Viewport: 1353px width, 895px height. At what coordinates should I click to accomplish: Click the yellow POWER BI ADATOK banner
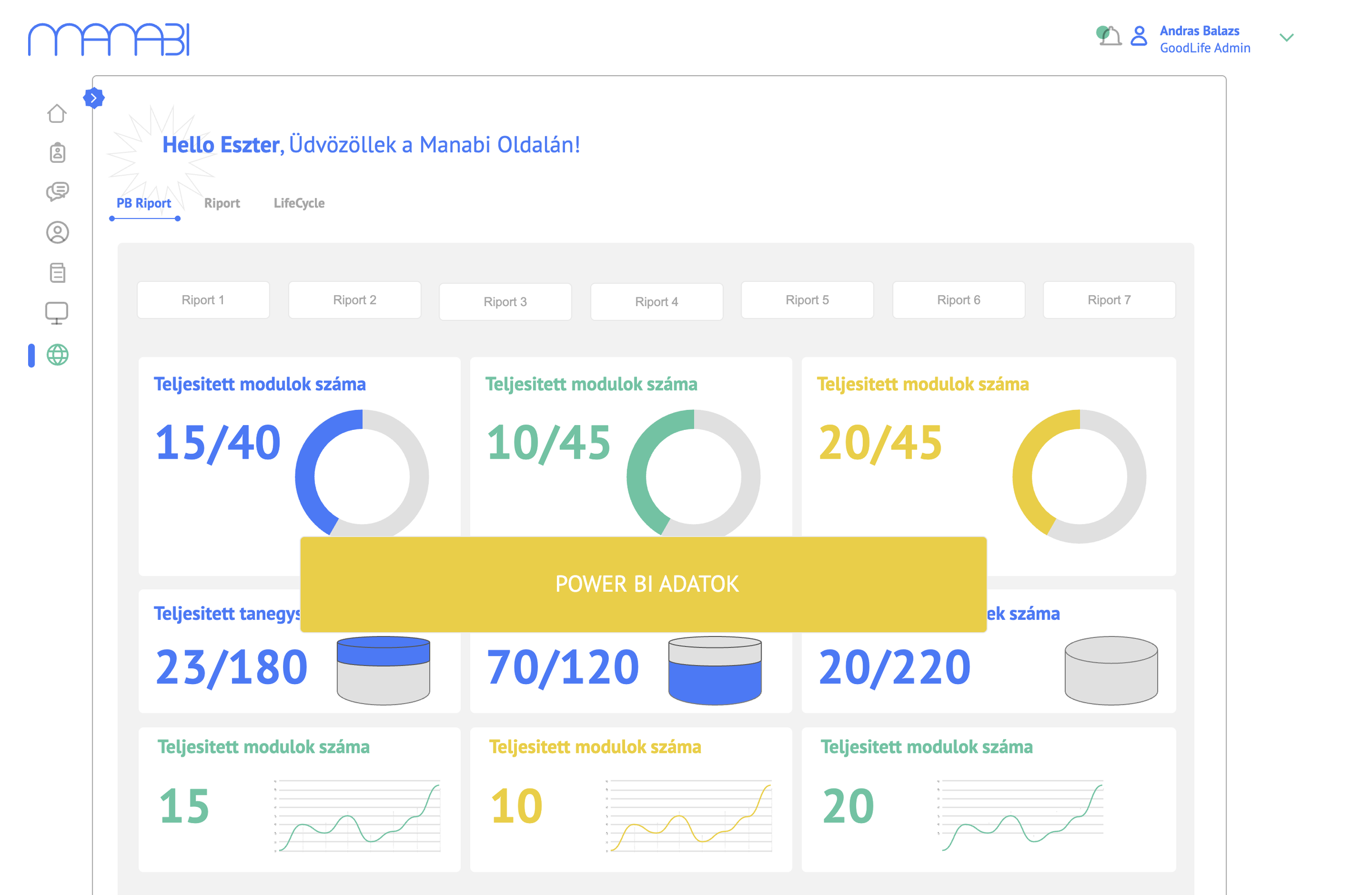pyautogui.click(x=643, y=584)
